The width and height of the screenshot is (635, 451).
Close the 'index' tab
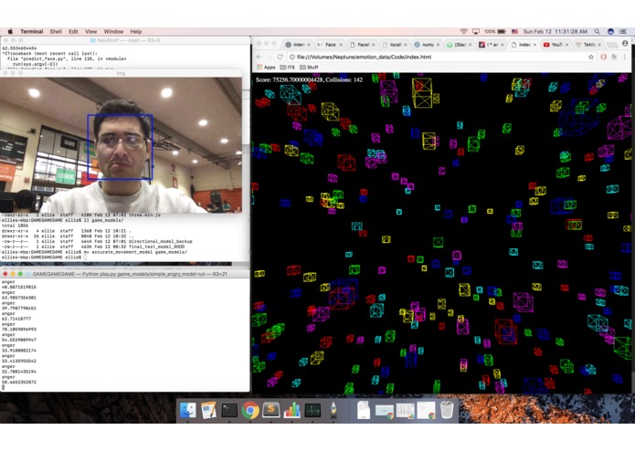point(534,45)
